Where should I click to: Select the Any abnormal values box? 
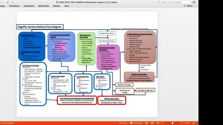pyautogui.click(x=107, y=41)
